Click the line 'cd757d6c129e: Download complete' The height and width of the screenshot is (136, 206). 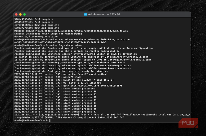[x=37, y=25]
